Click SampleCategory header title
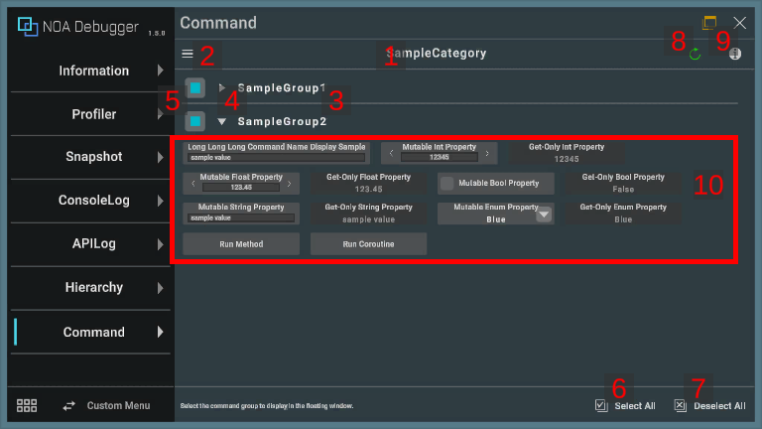Image resolution: width=762 pixels, height=429 pixels. (x=436, y=53)
